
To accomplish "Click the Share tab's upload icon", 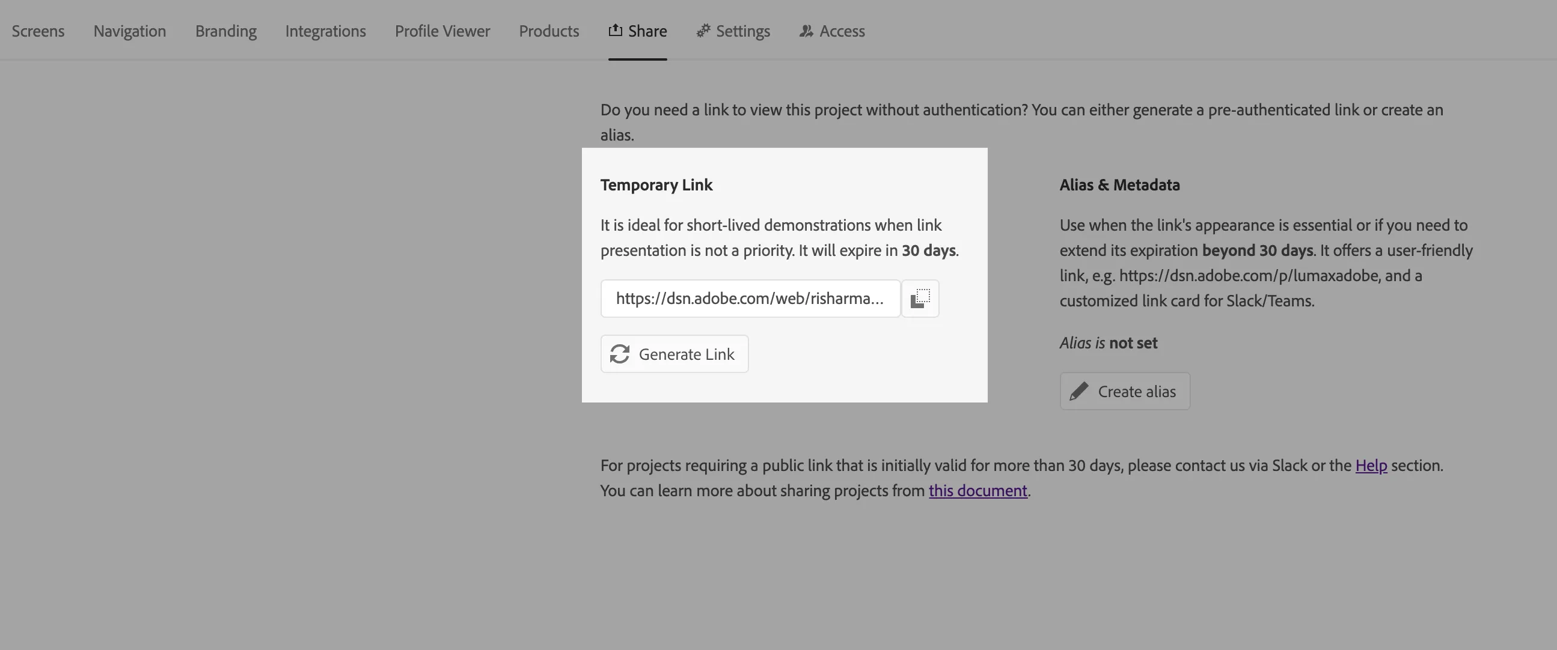I will tap(616, 30).
